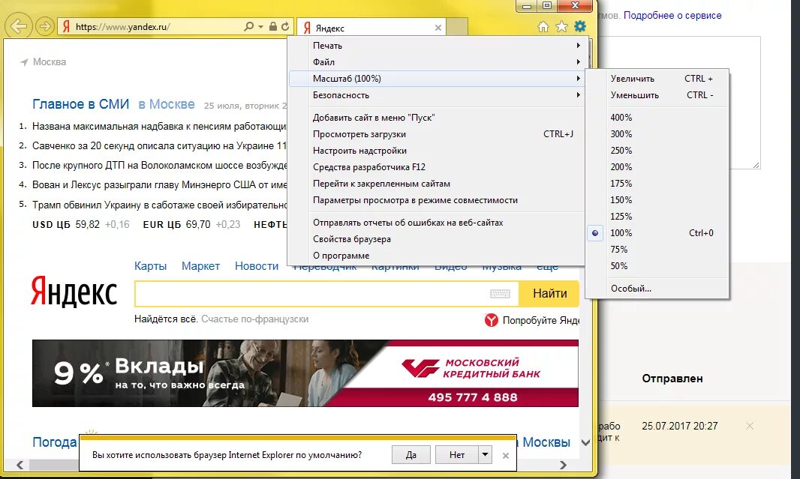Click the browser Forward arrow button
Viewport: 800px width, 479px height.
click(x=45, y=26)
